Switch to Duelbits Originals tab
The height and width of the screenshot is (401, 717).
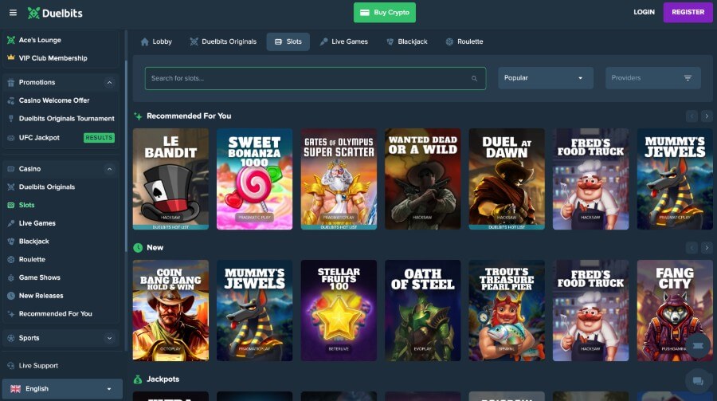click(x=223, y=41)
